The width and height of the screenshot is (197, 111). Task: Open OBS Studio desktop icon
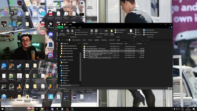(12, 87)
